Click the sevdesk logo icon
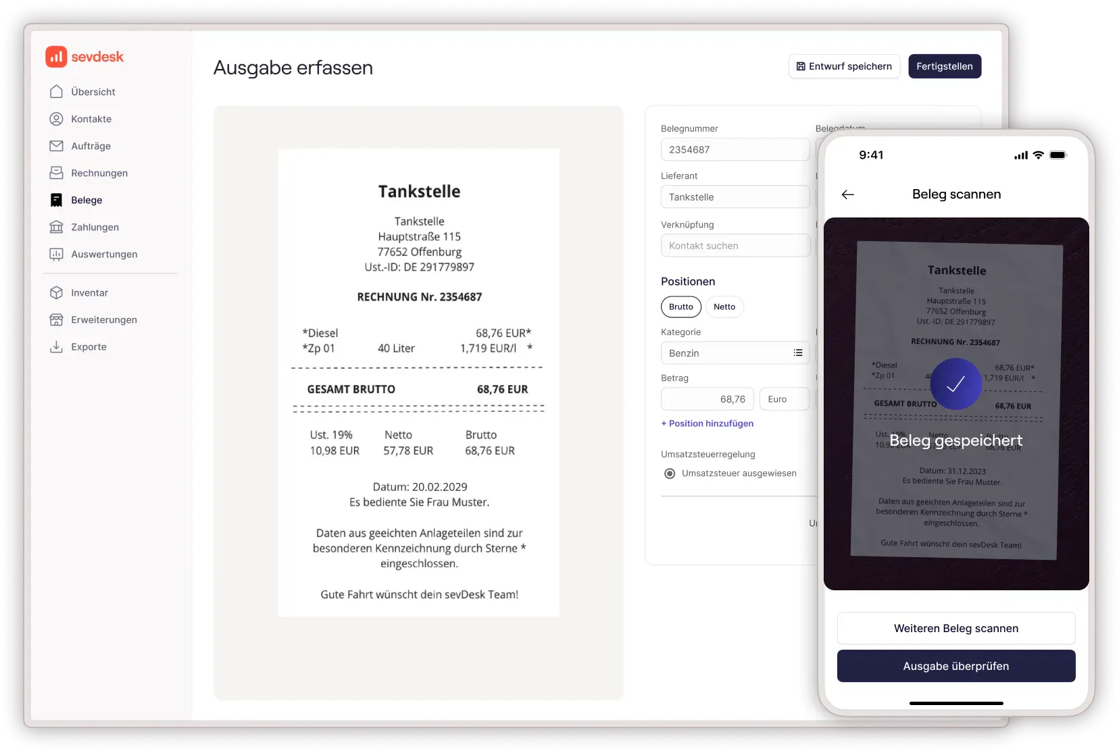This screenshot has height=751, width=1119. point(56,57)
